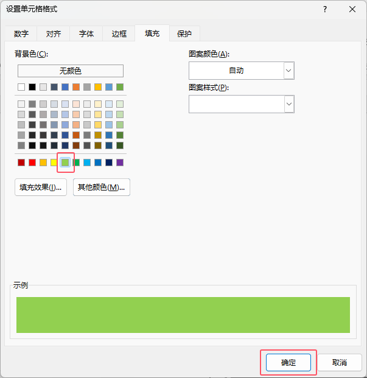Switch to the 对齐 tab

point(54,33)
